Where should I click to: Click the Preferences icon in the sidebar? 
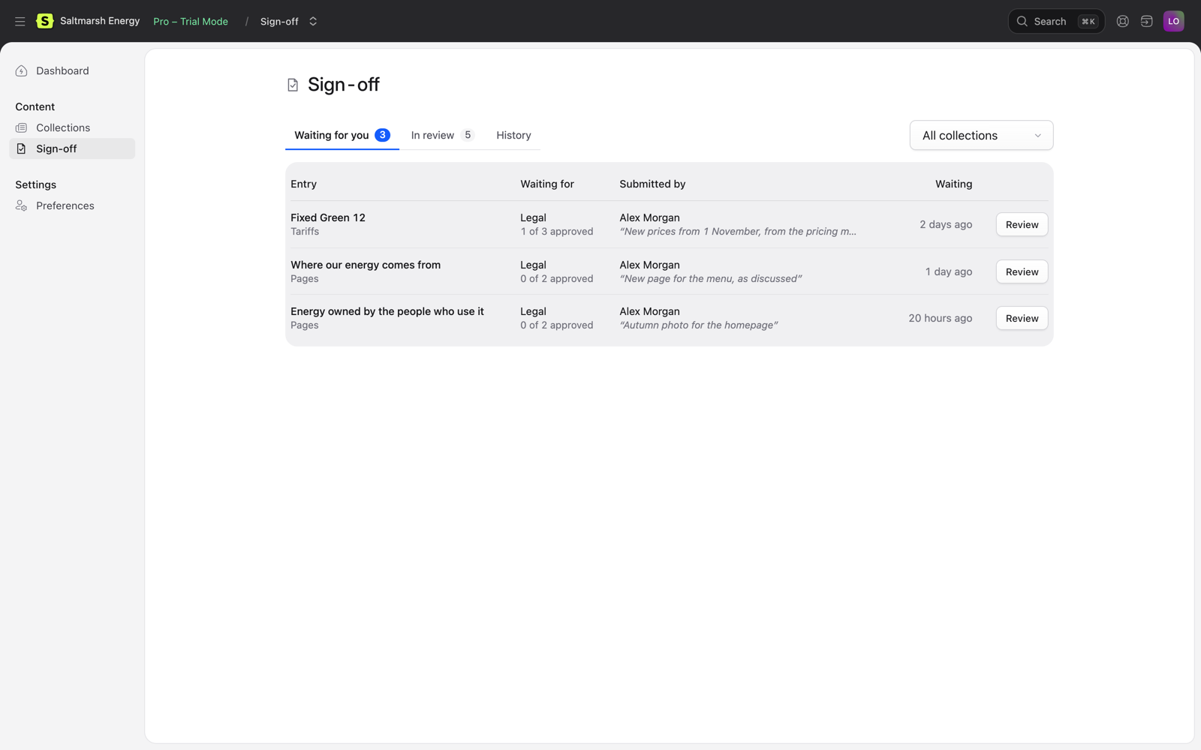click(22, 206)
